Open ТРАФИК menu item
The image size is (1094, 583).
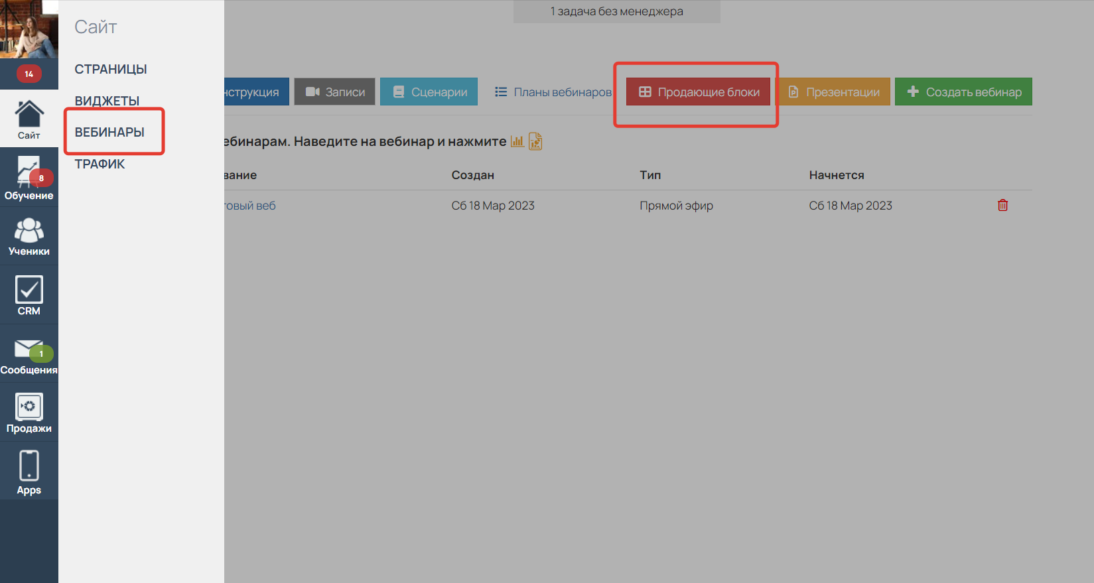point(100,164)
